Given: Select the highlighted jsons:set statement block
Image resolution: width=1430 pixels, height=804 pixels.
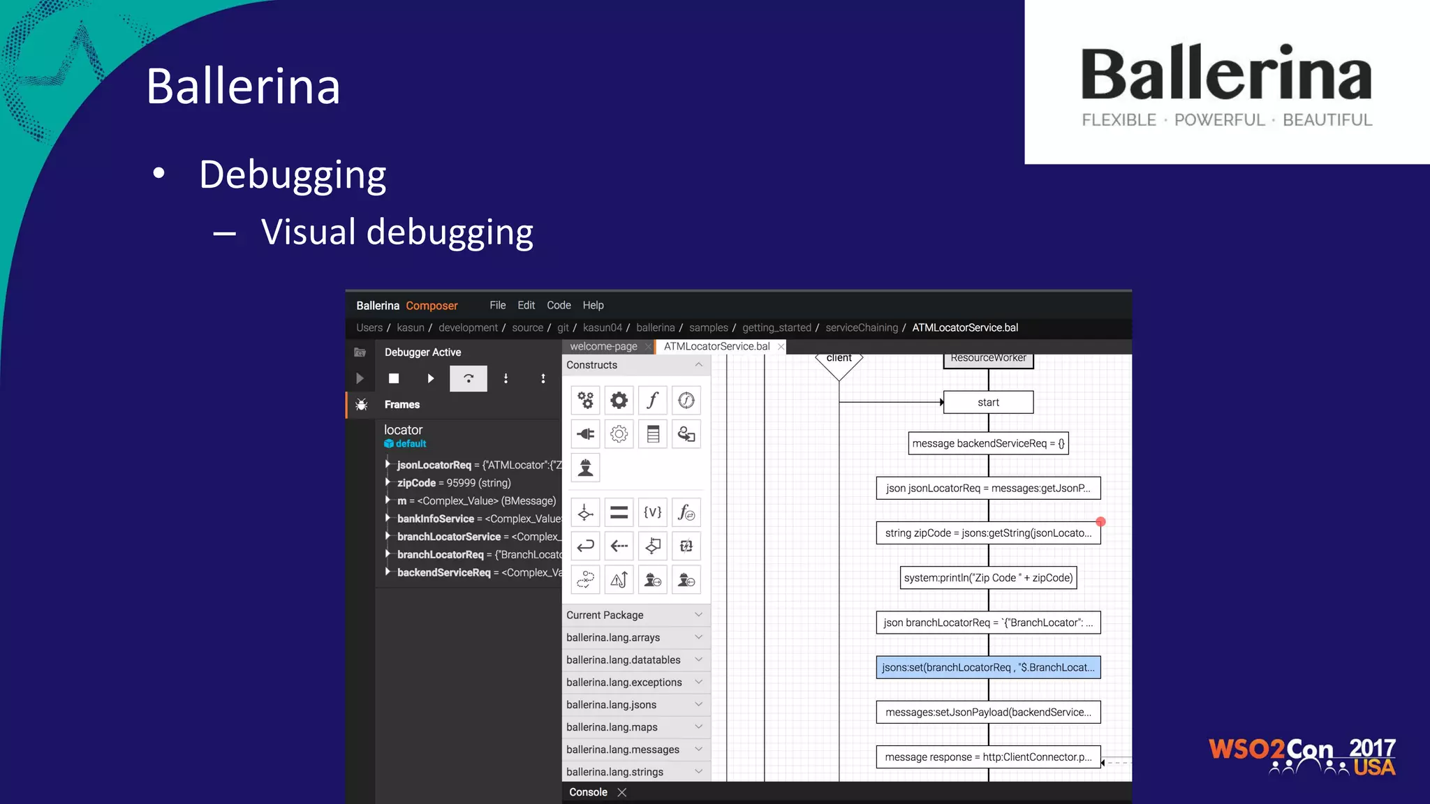Looking at the screenshot, I should [x=988, y=667].
